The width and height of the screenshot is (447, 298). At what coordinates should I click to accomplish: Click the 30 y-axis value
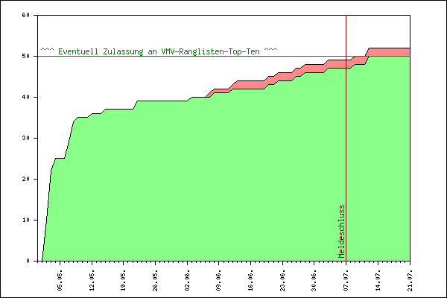pos(25,138)
